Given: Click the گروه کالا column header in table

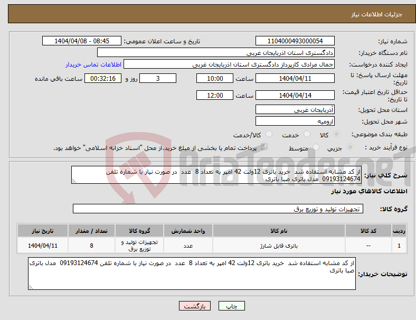Looking at the screenshot, I should 139,231.
